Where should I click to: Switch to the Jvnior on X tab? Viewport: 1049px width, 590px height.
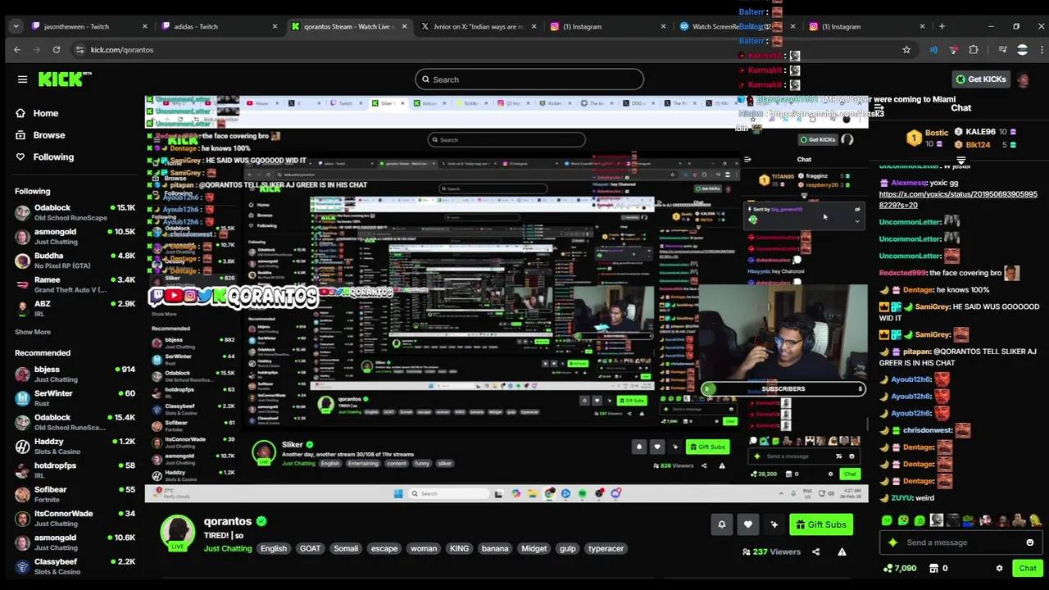pos(479,26)
